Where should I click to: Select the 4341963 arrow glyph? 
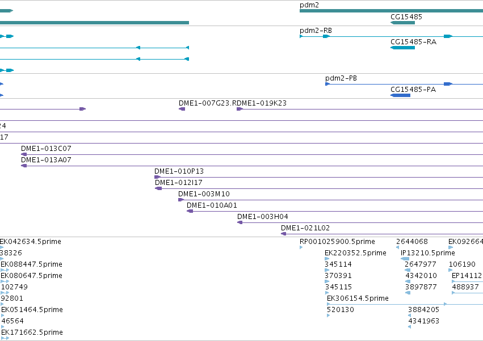[x=409, y=327]
